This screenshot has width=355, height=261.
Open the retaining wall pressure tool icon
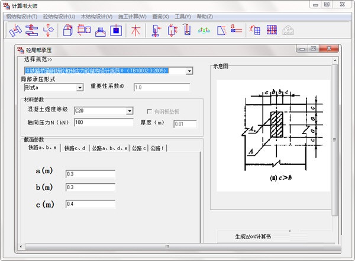coord(221,30)
